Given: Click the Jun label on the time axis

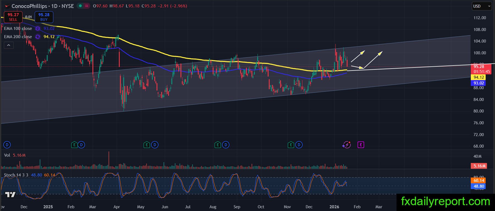Looking at the screenshot, I should click(165, 207).
